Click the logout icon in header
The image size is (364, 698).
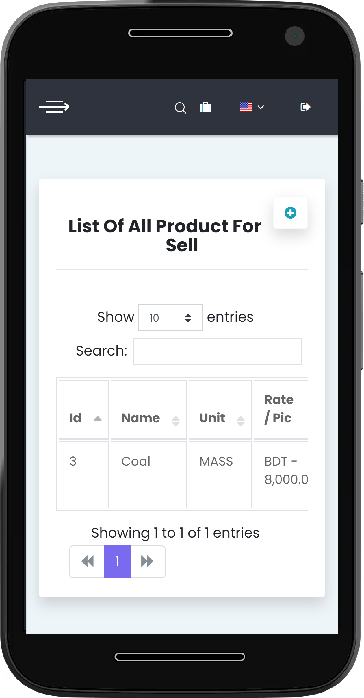click(305, 107)
